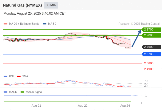Click the RSI legend color icon
Viewport: 162px width, 110px height.
[x=5, y=76]
